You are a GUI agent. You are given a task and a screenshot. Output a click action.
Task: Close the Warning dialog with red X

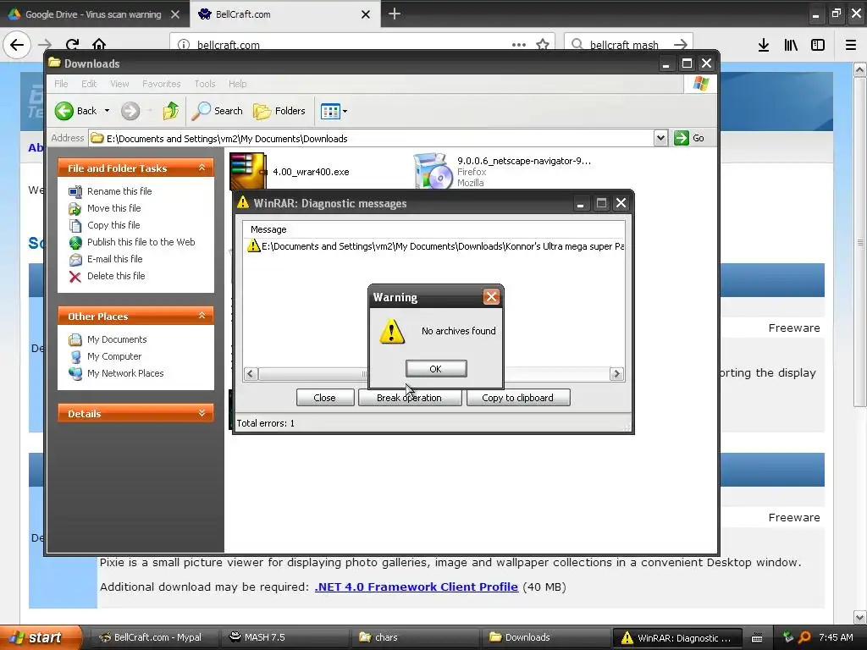click(x=491, y=297)
